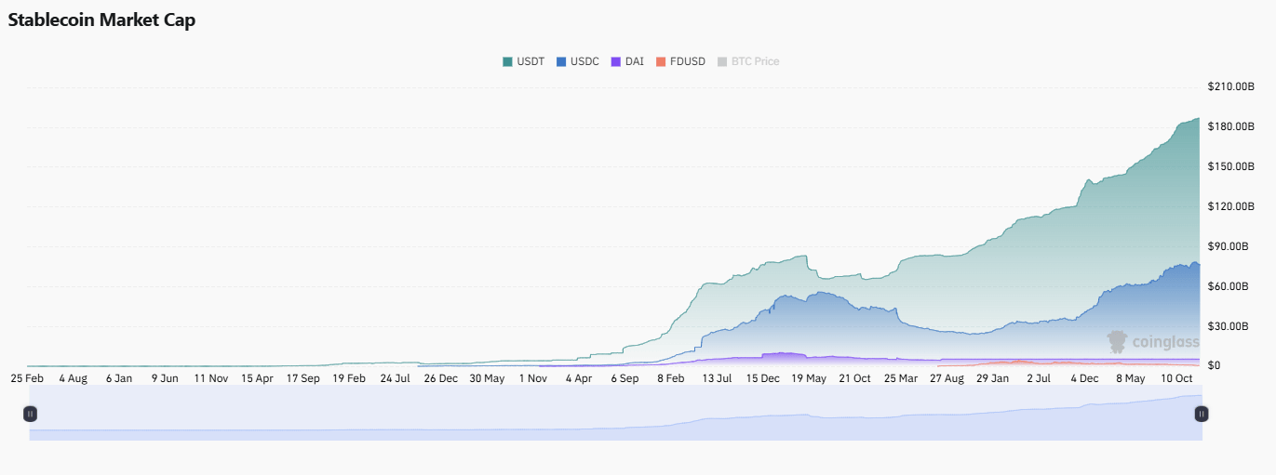Click the 15 Dec x-axis date label

pyautogui.click(x=763, y=378)
